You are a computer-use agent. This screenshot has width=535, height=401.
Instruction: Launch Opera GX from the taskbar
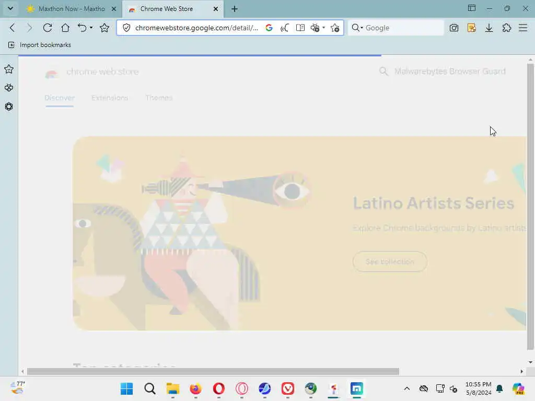click(241, 388)
